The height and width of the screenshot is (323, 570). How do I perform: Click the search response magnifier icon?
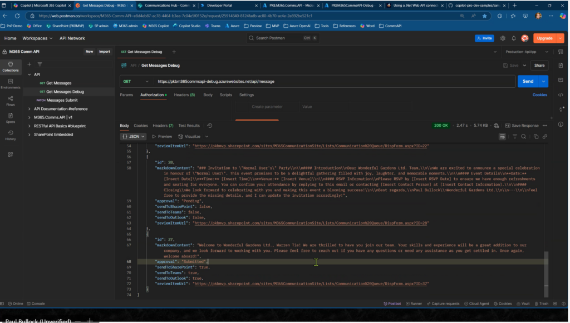[523, 136]
